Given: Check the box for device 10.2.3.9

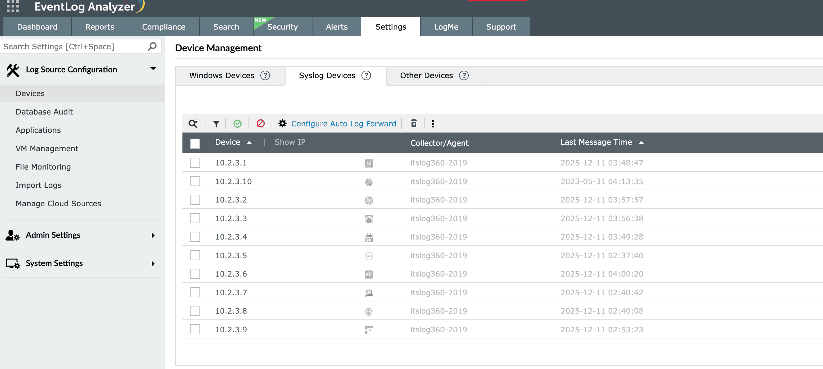Looking at the screenshot, I should 195,329.
